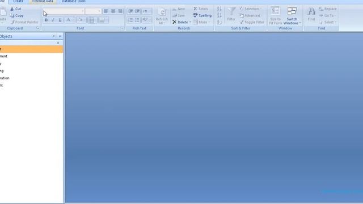Click the Find binoculars button
Viewport: 363px width, 204px height.
click(x=311, y=14)
